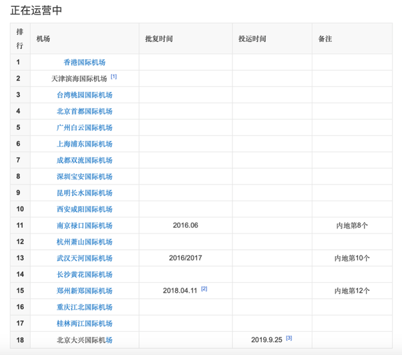The image size is (402, 355).
Task: Open the 台湾桃园国际机场 link
Action: pos(84,95)
